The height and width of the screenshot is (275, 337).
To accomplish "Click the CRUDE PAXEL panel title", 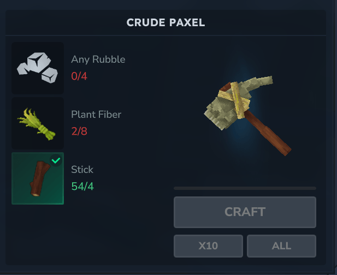I will click(165, 22).
